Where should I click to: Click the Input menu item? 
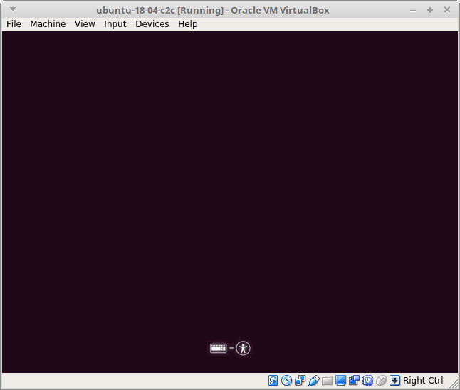pos(115,23)
